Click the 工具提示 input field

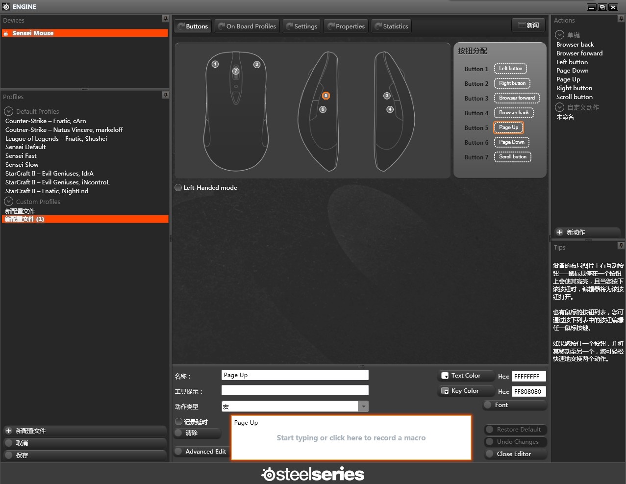point(295,390)
